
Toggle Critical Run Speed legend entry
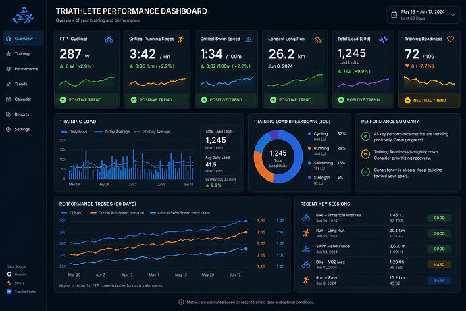tap(117, 213)
